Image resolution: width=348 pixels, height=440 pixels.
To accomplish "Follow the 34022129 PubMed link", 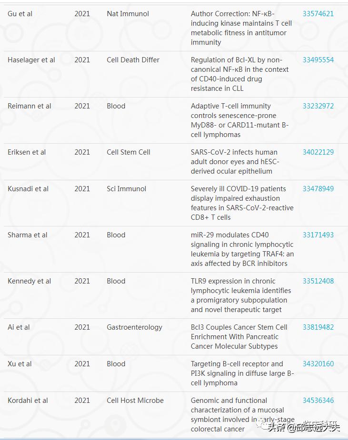I will point(318,152).
